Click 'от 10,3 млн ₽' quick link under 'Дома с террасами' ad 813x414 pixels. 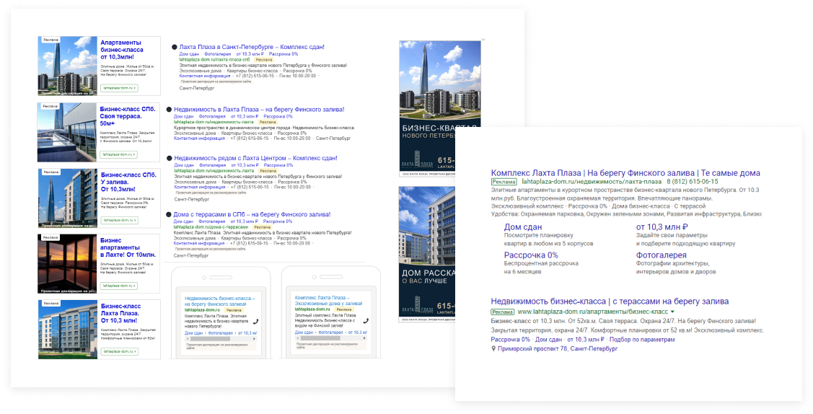coord(245,221)
